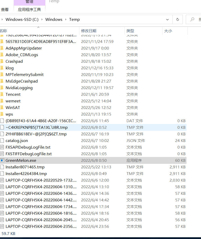Click the 类型 column header

tap(130, 31)
